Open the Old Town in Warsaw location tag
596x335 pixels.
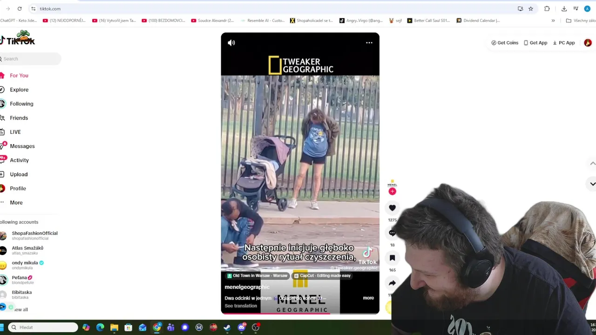pos(257,275)
